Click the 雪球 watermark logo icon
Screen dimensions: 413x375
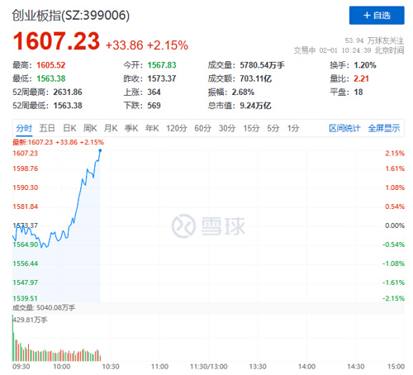(183, 226)
